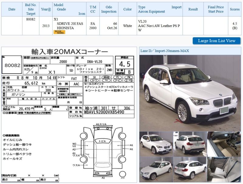243x184 pixels.
Task: Click the トビA mark on damage diagram
Action: pos(102,141)
